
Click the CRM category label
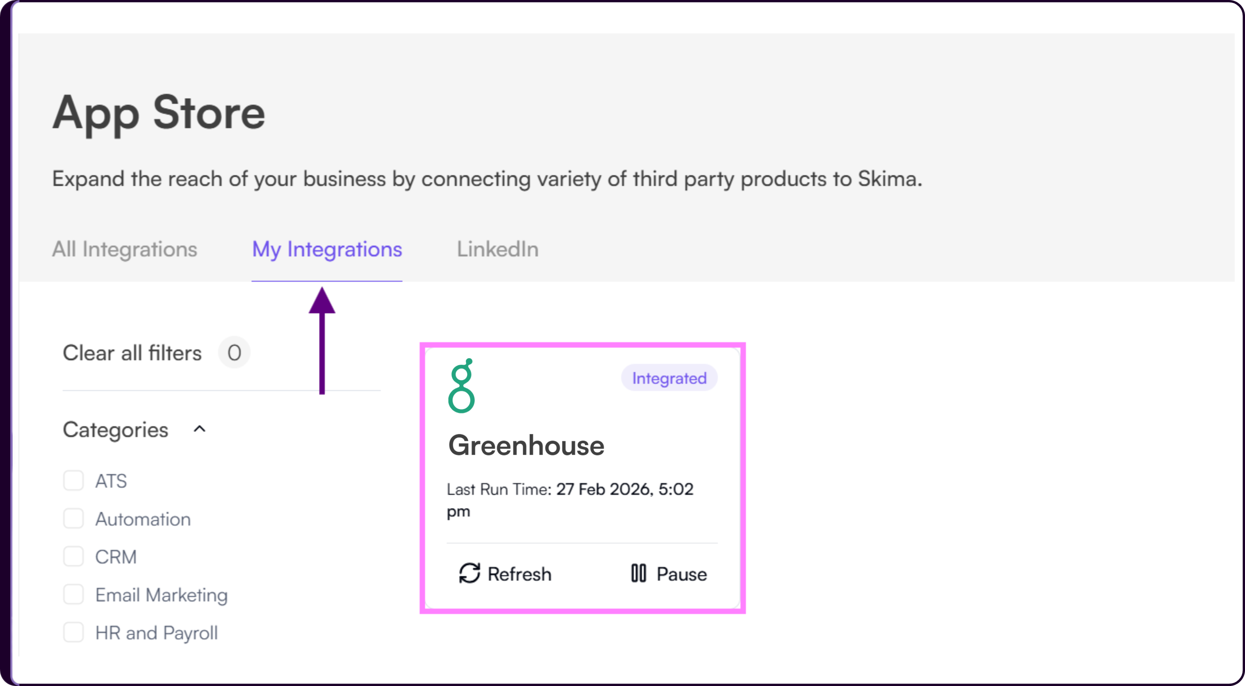(x=116, y=557)
